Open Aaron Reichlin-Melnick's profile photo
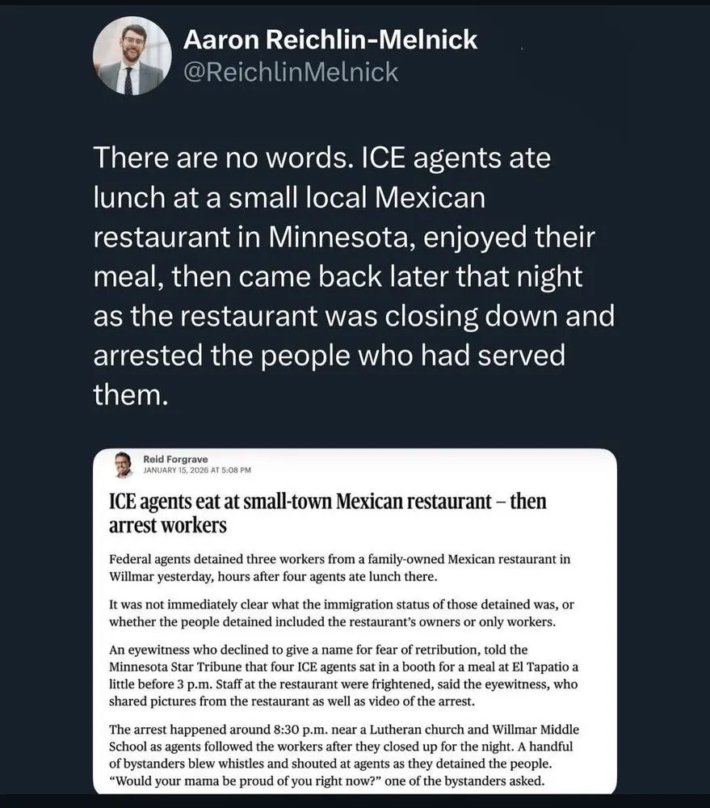 coord(132,56)
